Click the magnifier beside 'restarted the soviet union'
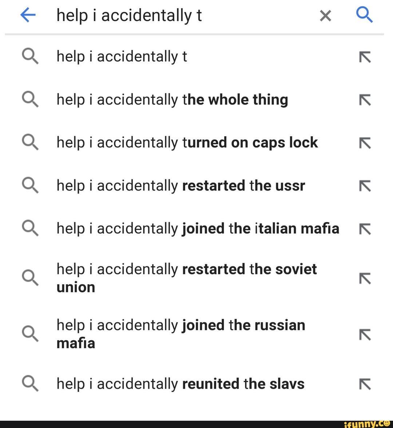Viewport: 393px width, 428px height. 30,278
